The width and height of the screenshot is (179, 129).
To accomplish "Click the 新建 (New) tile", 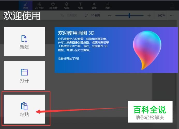I will 24,41.
